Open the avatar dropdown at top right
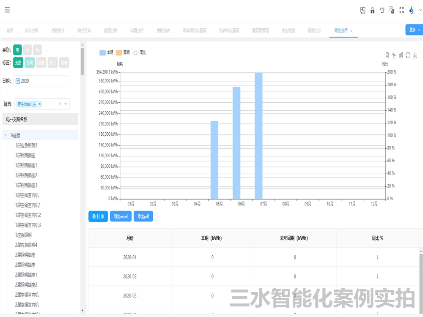423x317 pixels. click(412, 10)
